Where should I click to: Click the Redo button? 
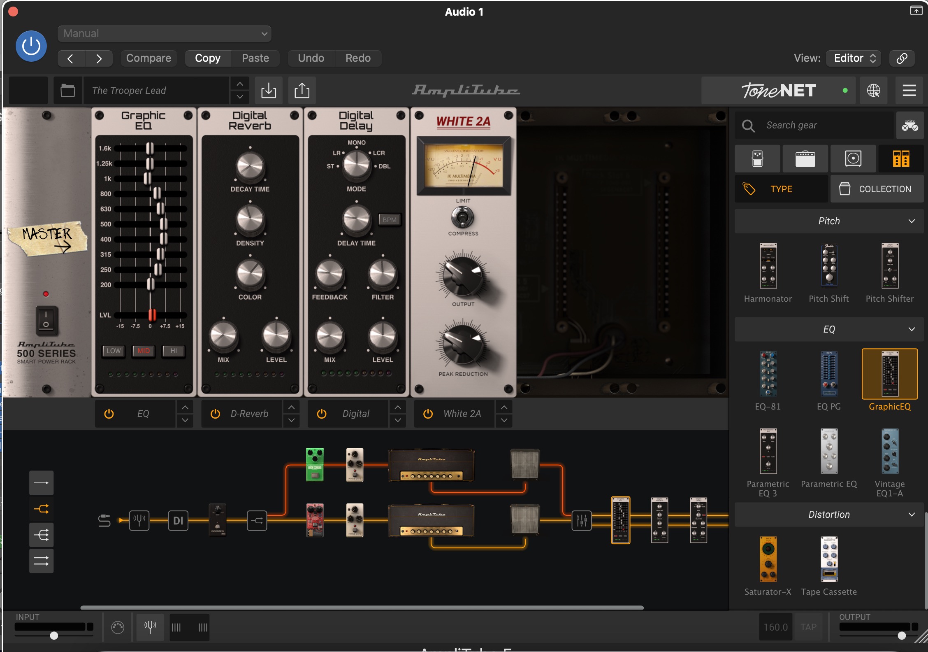click(358, 58)
